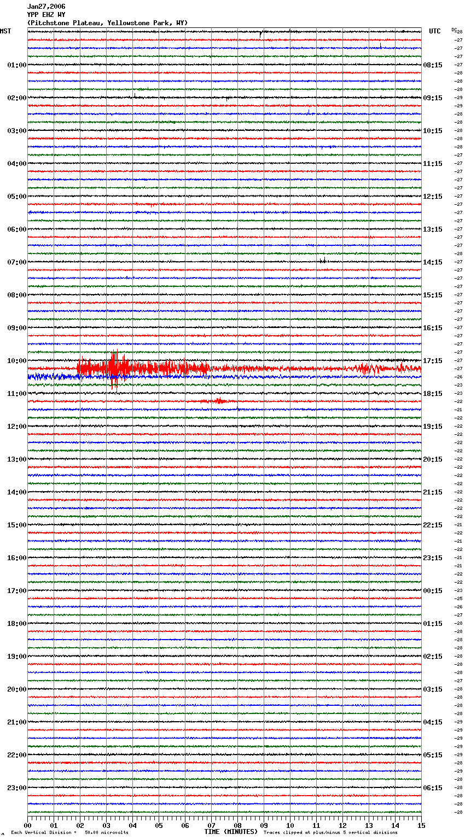
Task: Click the 08:15 UTC row label
Action: (433, 65)
